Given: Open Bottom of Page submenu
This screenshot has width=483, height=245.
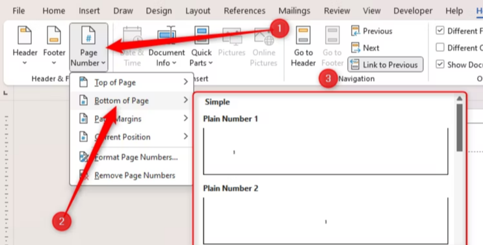Looking at the screenshot, I should click(132, 101).
